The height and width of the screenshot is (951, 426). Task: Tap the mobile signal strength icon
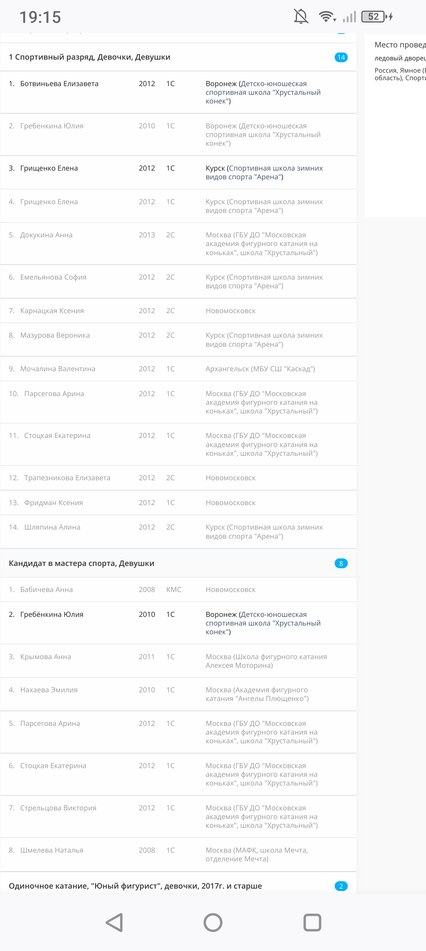click(x=349, y=17)
